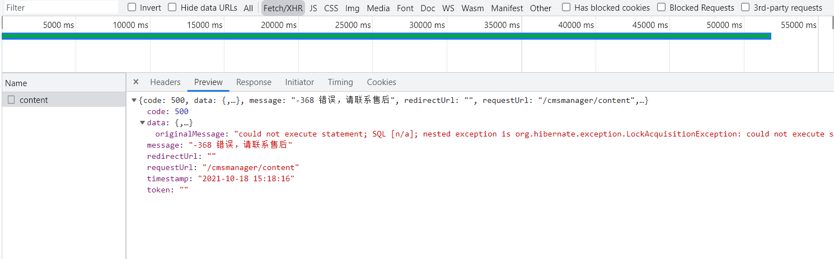
Task: Click the timeline overview request bar
Action: 386,36
